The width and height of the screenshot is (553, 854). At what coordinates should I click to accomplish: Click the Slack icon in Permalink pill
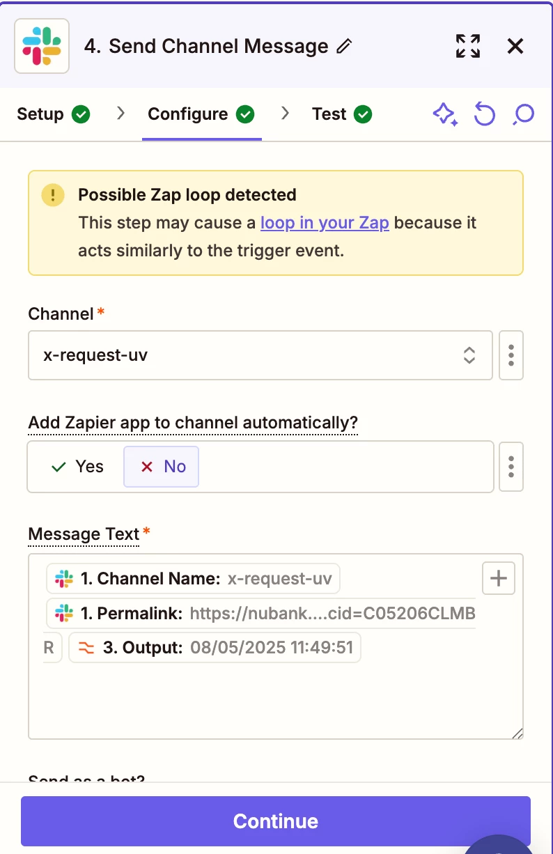click(64, 613)
